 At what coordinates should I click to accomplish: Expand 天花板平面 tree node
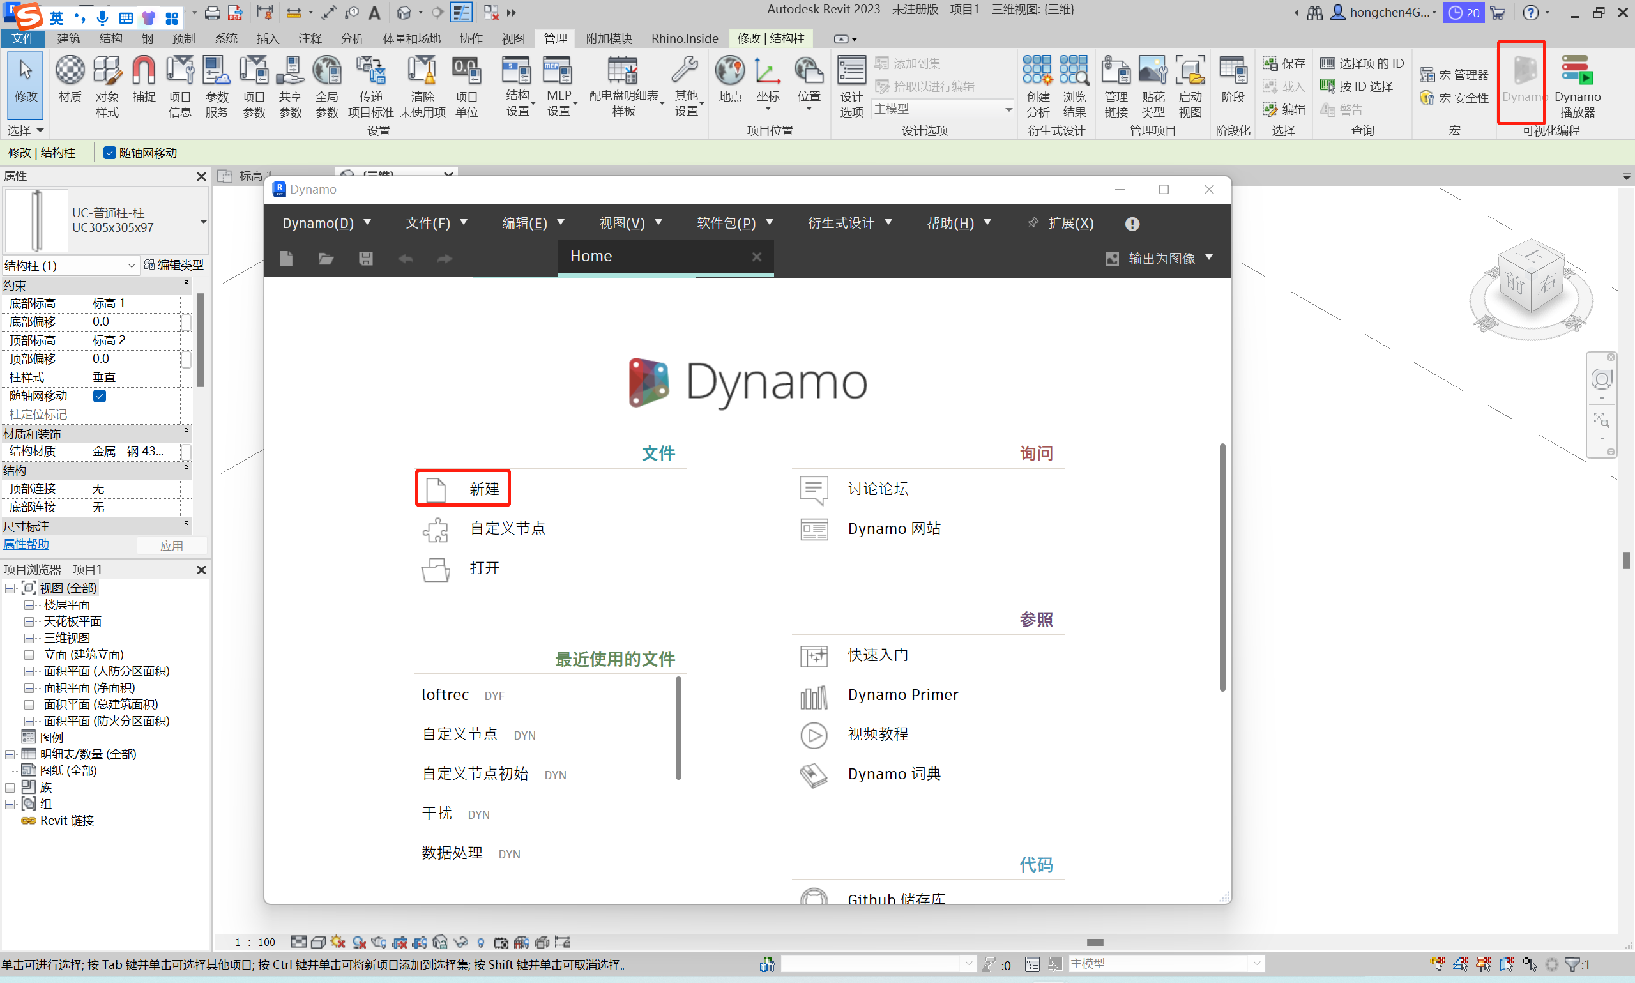point(29,621)
